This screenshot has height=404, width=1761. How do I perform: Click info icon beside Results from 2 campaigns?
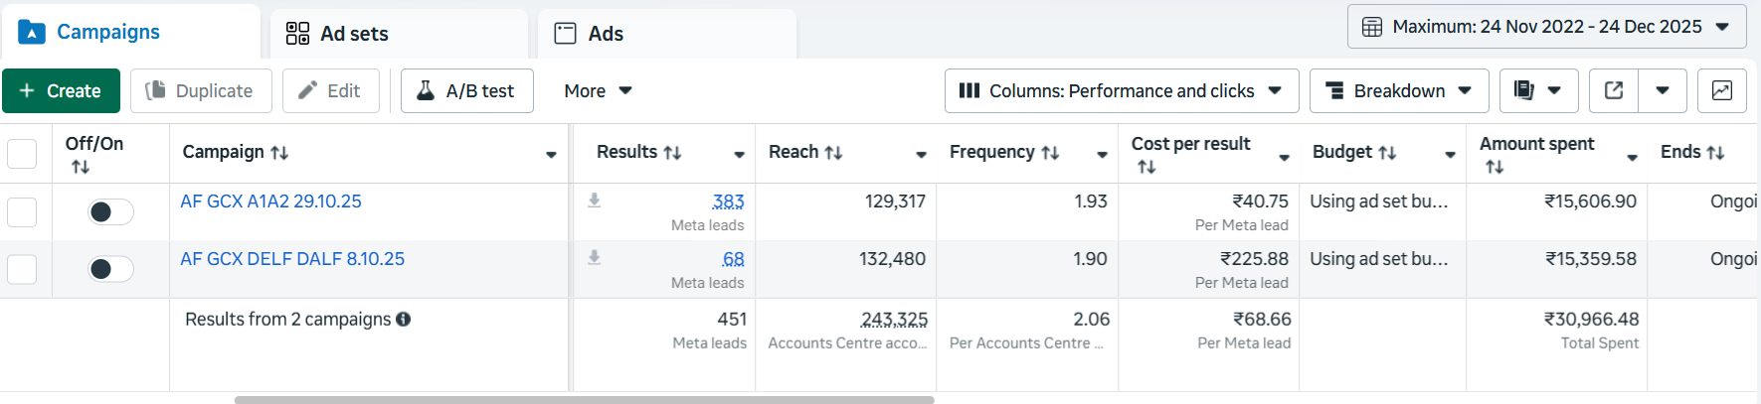point(404,320)
